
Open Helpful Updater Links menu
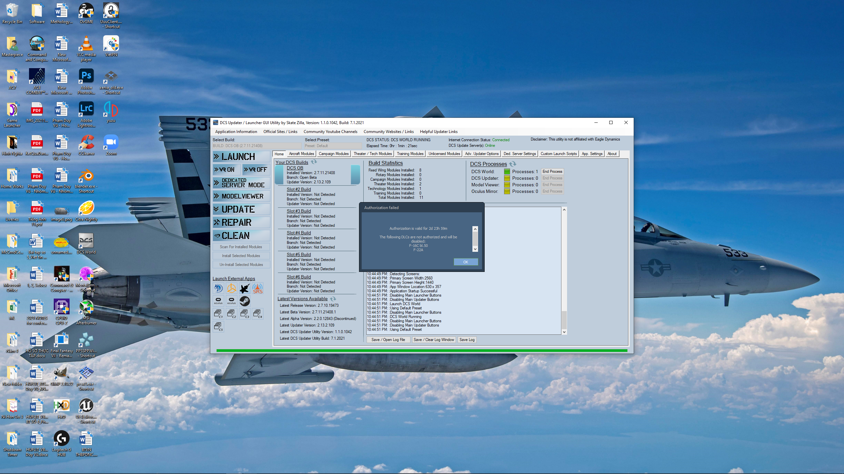pos(438,132)
